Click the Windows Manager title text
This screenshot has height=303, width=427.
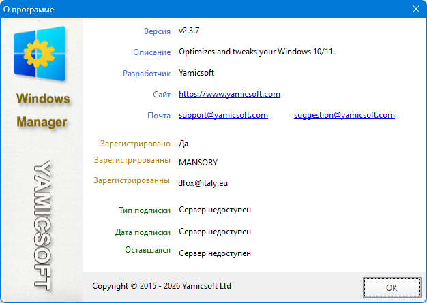pos(42,110)
